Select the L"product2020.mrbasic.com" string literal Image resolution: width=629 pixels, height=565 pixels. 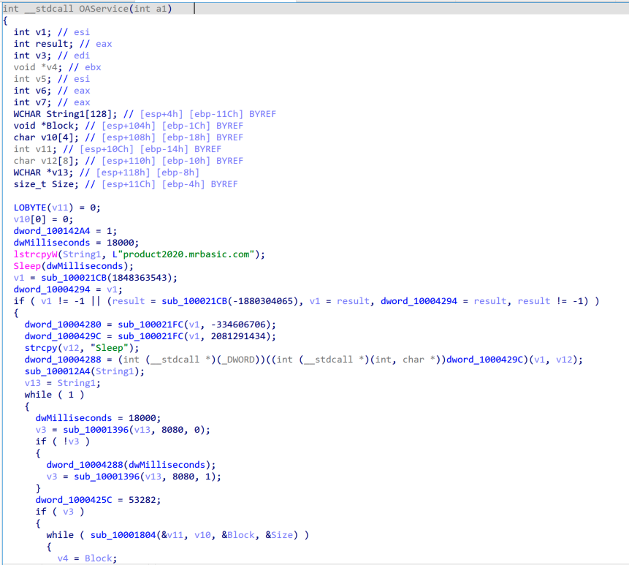point(183,254)
